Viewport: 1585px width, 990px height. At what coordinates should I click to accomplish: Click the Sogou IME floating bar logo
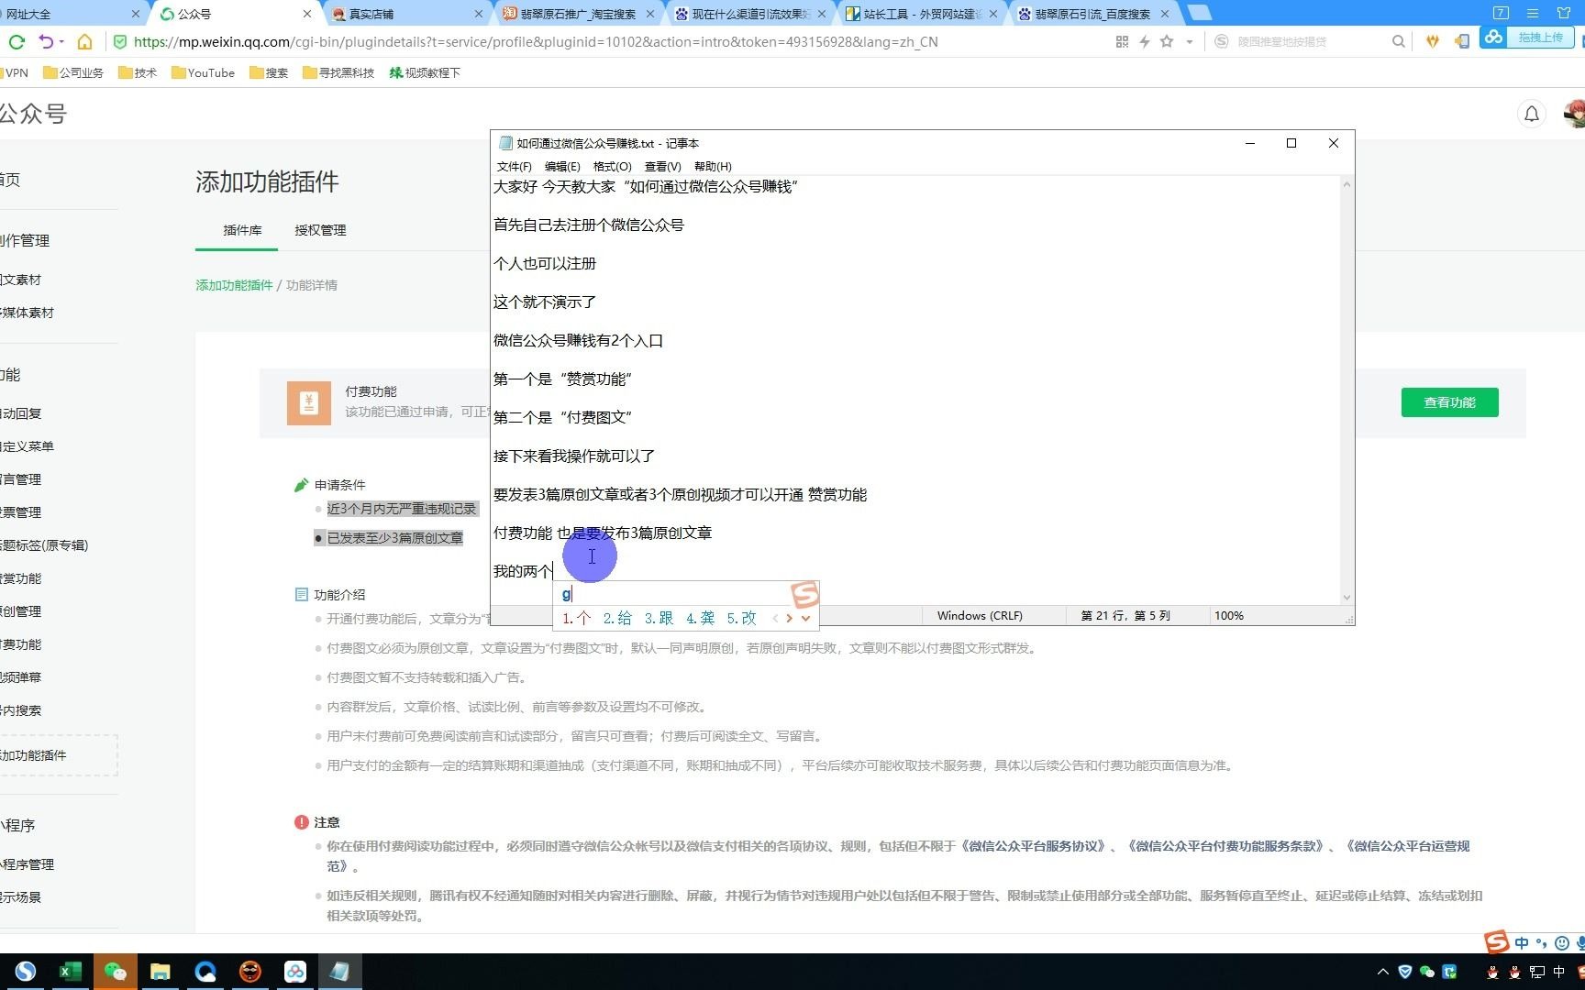point(1497,941)
